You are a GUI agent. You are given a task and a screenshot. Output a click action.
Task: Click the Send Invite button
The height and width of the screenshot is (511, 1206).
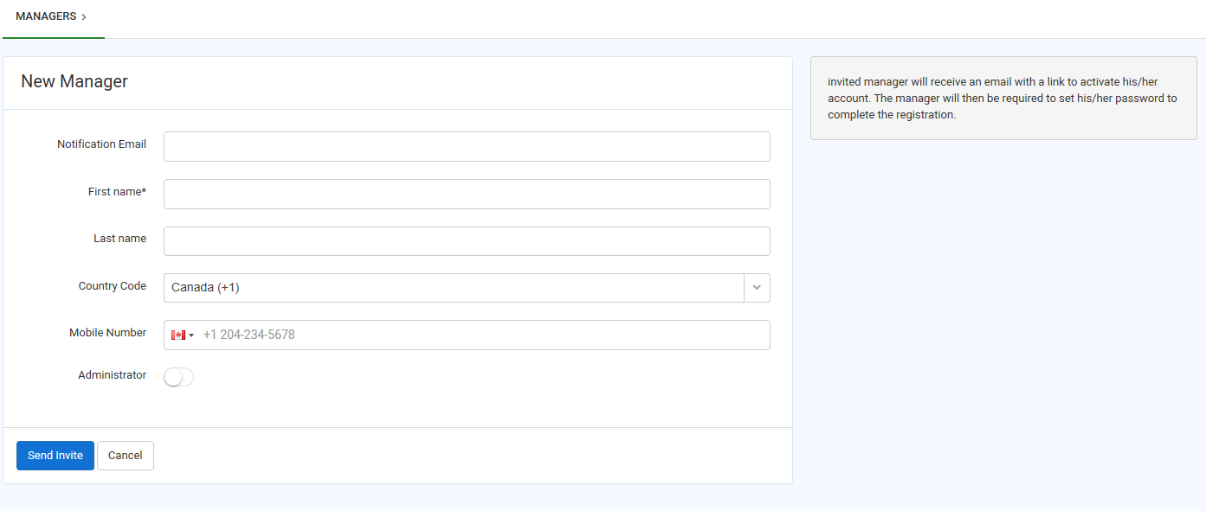[x=55, y=456]
